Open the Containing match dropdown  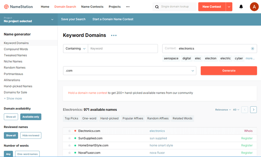(x=76, y=49)
